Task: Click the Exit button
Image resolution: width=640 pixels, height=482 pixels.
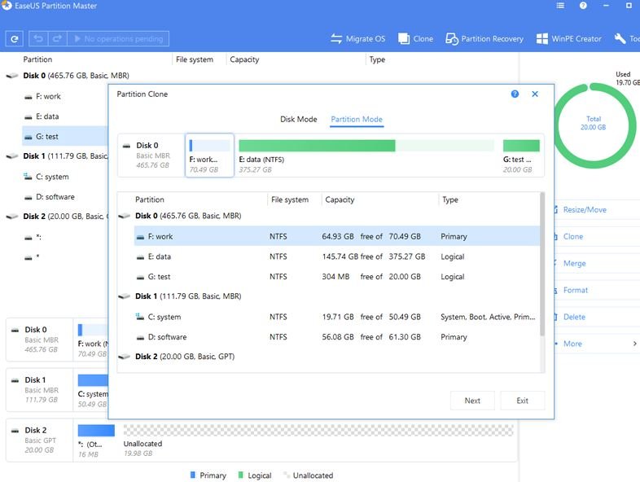Action: point(523,401)
